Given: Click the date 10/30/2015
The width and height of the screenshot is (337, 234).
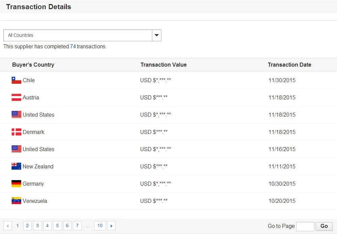Looking at the screenshot, I should tap(282, 184).
